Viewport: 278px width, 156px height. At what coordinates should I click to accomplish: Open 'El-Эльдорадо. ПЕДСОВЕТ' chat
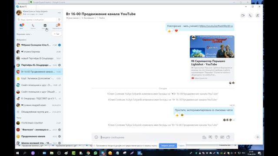pos(39,98)
